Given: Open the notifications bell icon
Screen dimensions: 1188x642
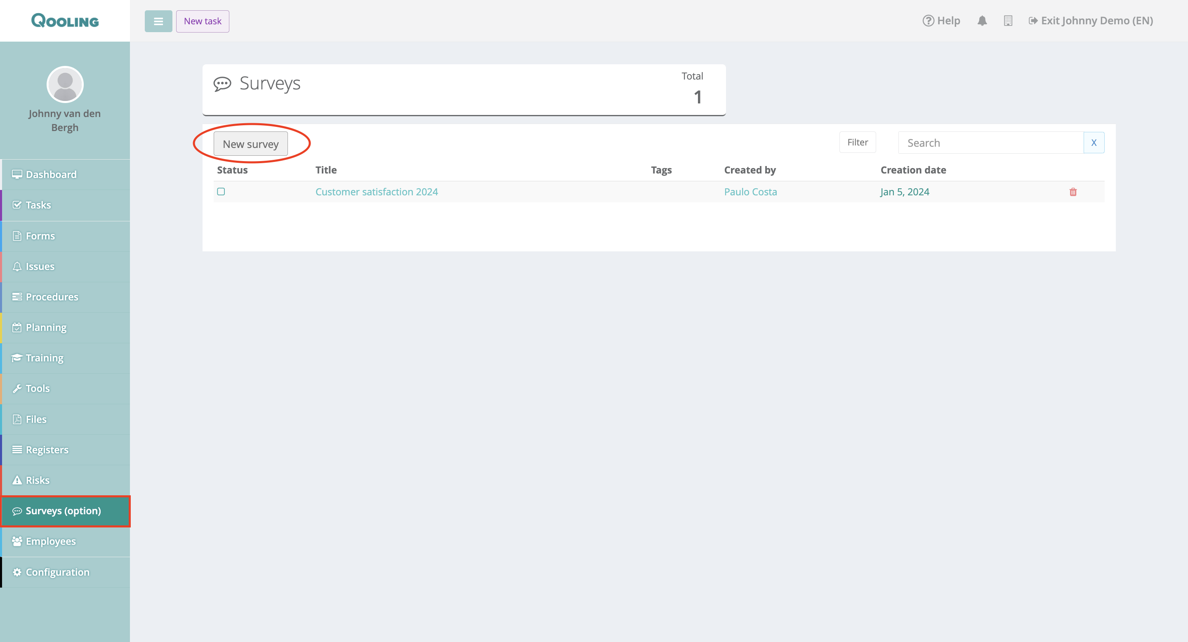Looking at the screenshot, I should pyautogui.click(x=982, y=21).
